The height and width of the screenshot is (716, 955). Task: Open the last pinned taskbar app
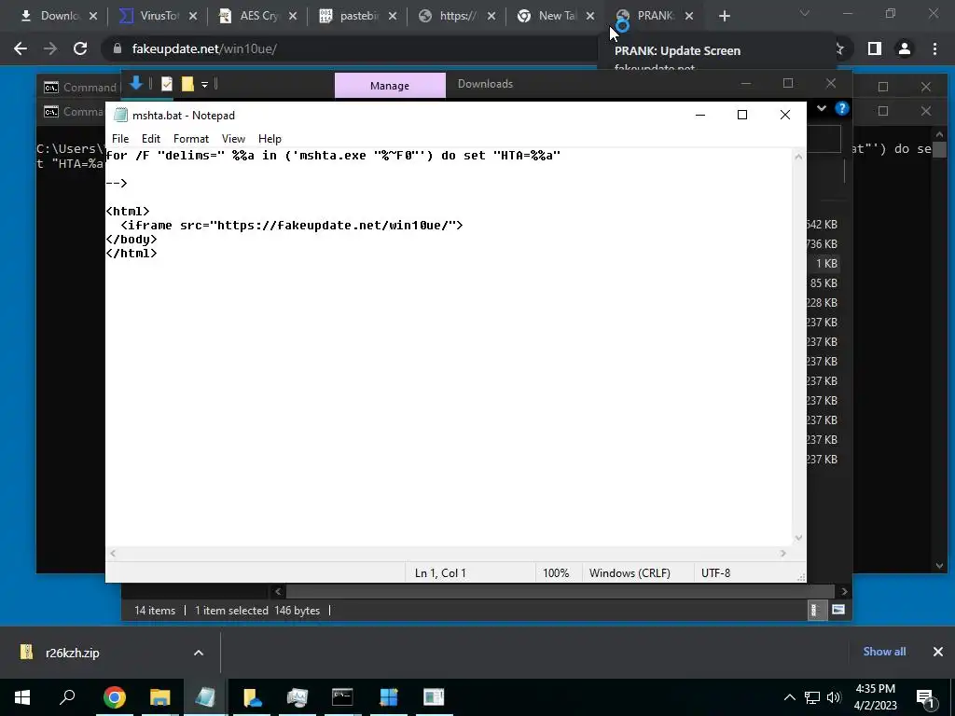pos(434,697)
